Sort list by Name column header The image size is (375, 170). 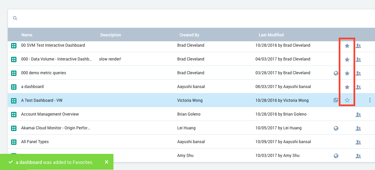point(27,35)
